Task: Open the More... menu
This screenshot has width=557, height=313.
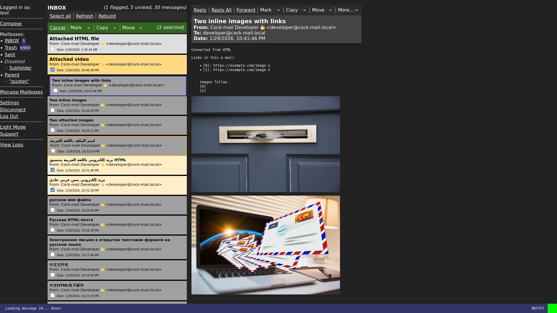Action: click(348, 10)
